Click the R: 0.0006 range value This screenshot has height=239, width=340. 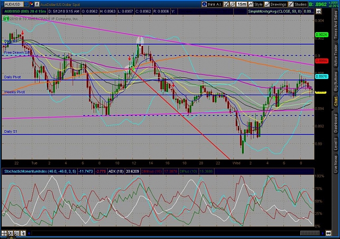pos(160,11)
